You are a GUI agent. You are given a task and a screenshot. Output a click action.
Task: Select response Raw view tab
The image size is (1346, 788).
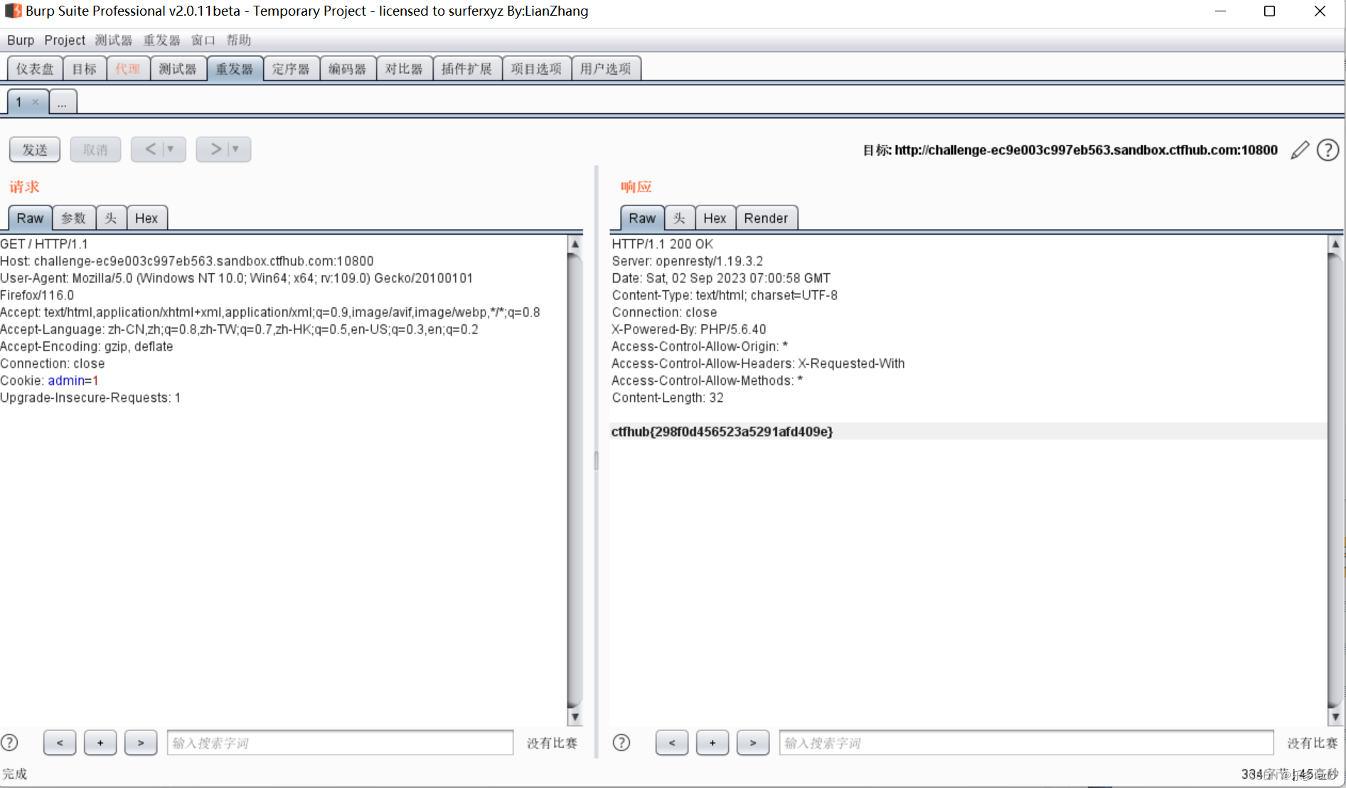(642, 218)
